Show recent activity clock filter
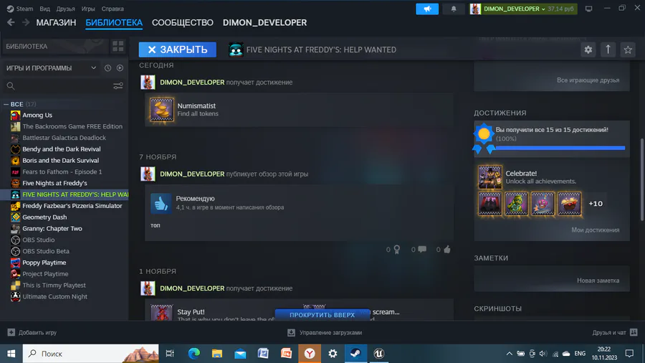 107,68
